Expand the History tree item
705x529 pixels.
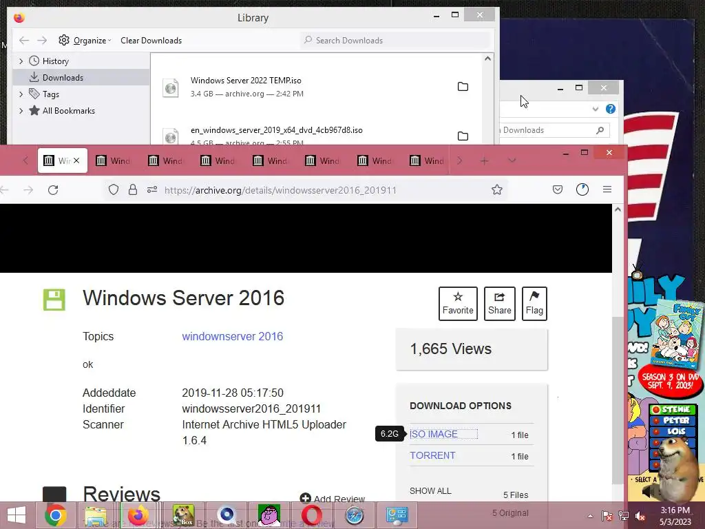(x=21, y=61)
